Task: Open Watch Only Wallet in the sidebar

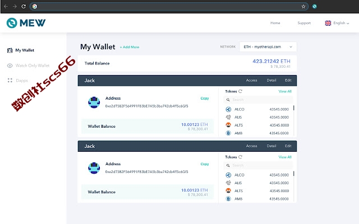Action: (x=33, y=66)
